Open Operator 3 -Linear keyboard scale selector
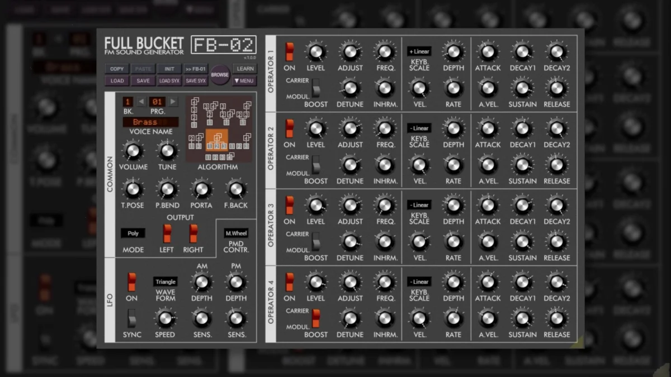The image size is (671, 377). click(x=419, y=205)
